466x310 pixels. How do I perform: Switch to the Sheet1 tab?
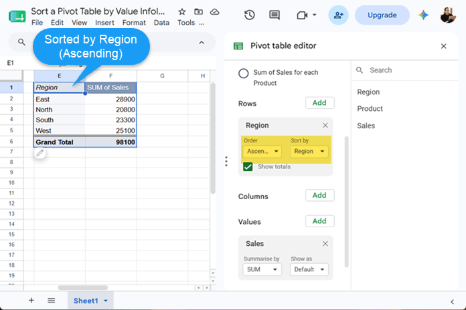pos(86,301)
